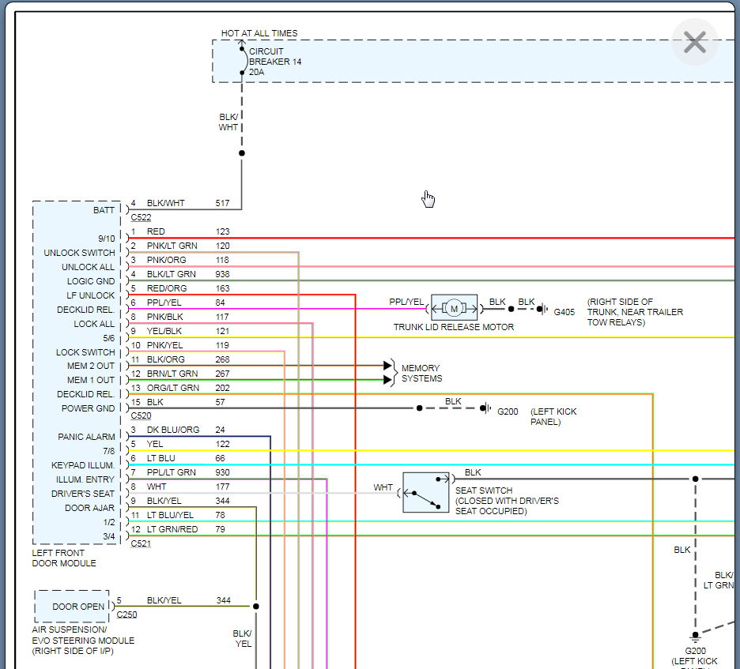Click the Left Front Door Module label
Image resolution: width=740 pixels, height=669 pixels.
point(64,558)
